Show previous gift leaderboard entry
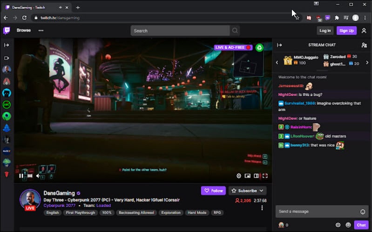 (x=277, y=63)
